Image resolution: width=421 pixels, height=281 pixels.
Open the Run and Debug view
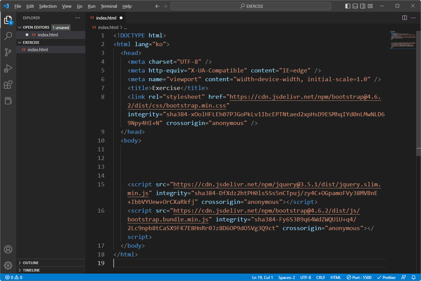click(8, 68)
